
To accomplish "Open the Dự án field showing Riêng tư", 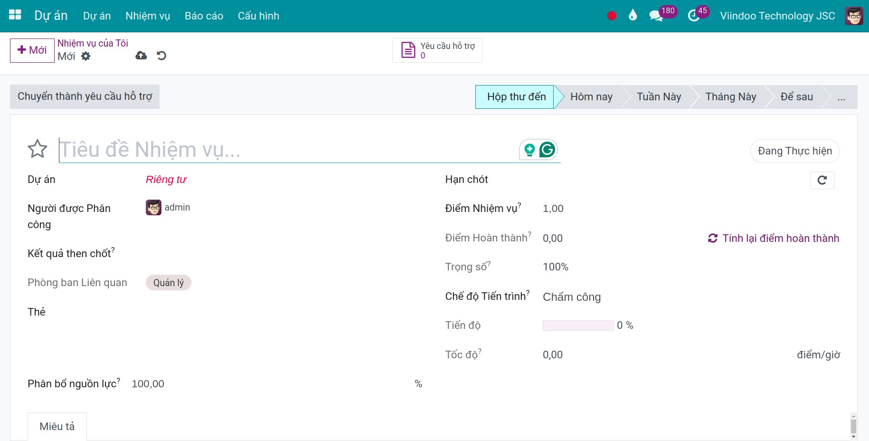I will coord(166,180).
